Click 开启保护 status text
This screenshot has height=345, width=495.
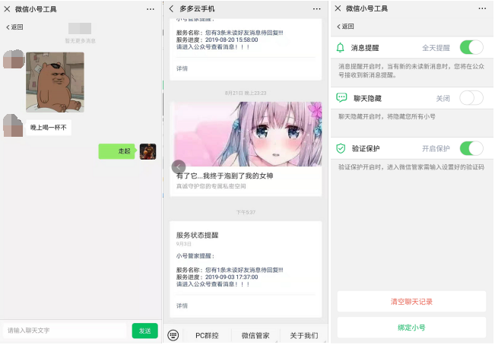pyautogui.click(x=436, y=148)
